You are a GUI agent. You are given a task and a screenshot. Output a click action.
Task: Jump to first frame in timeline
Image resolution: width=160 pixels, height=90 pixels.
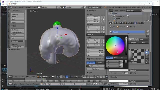point(89,84)
